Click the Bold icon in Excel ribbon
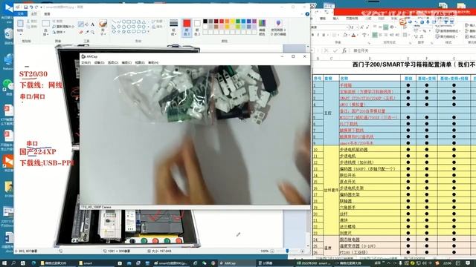Viewport: 476px width, 267px height. [x=312, y=35]
